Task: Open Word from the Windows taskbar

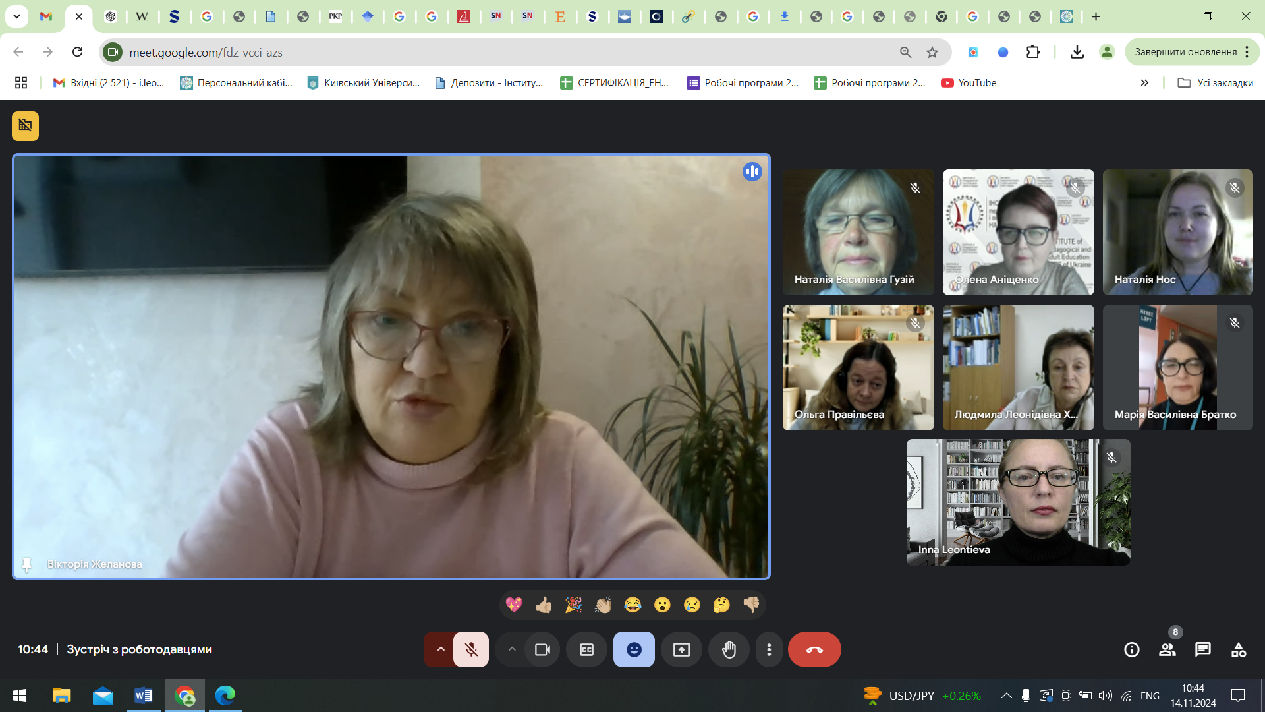Action: [x=143, y=696]
